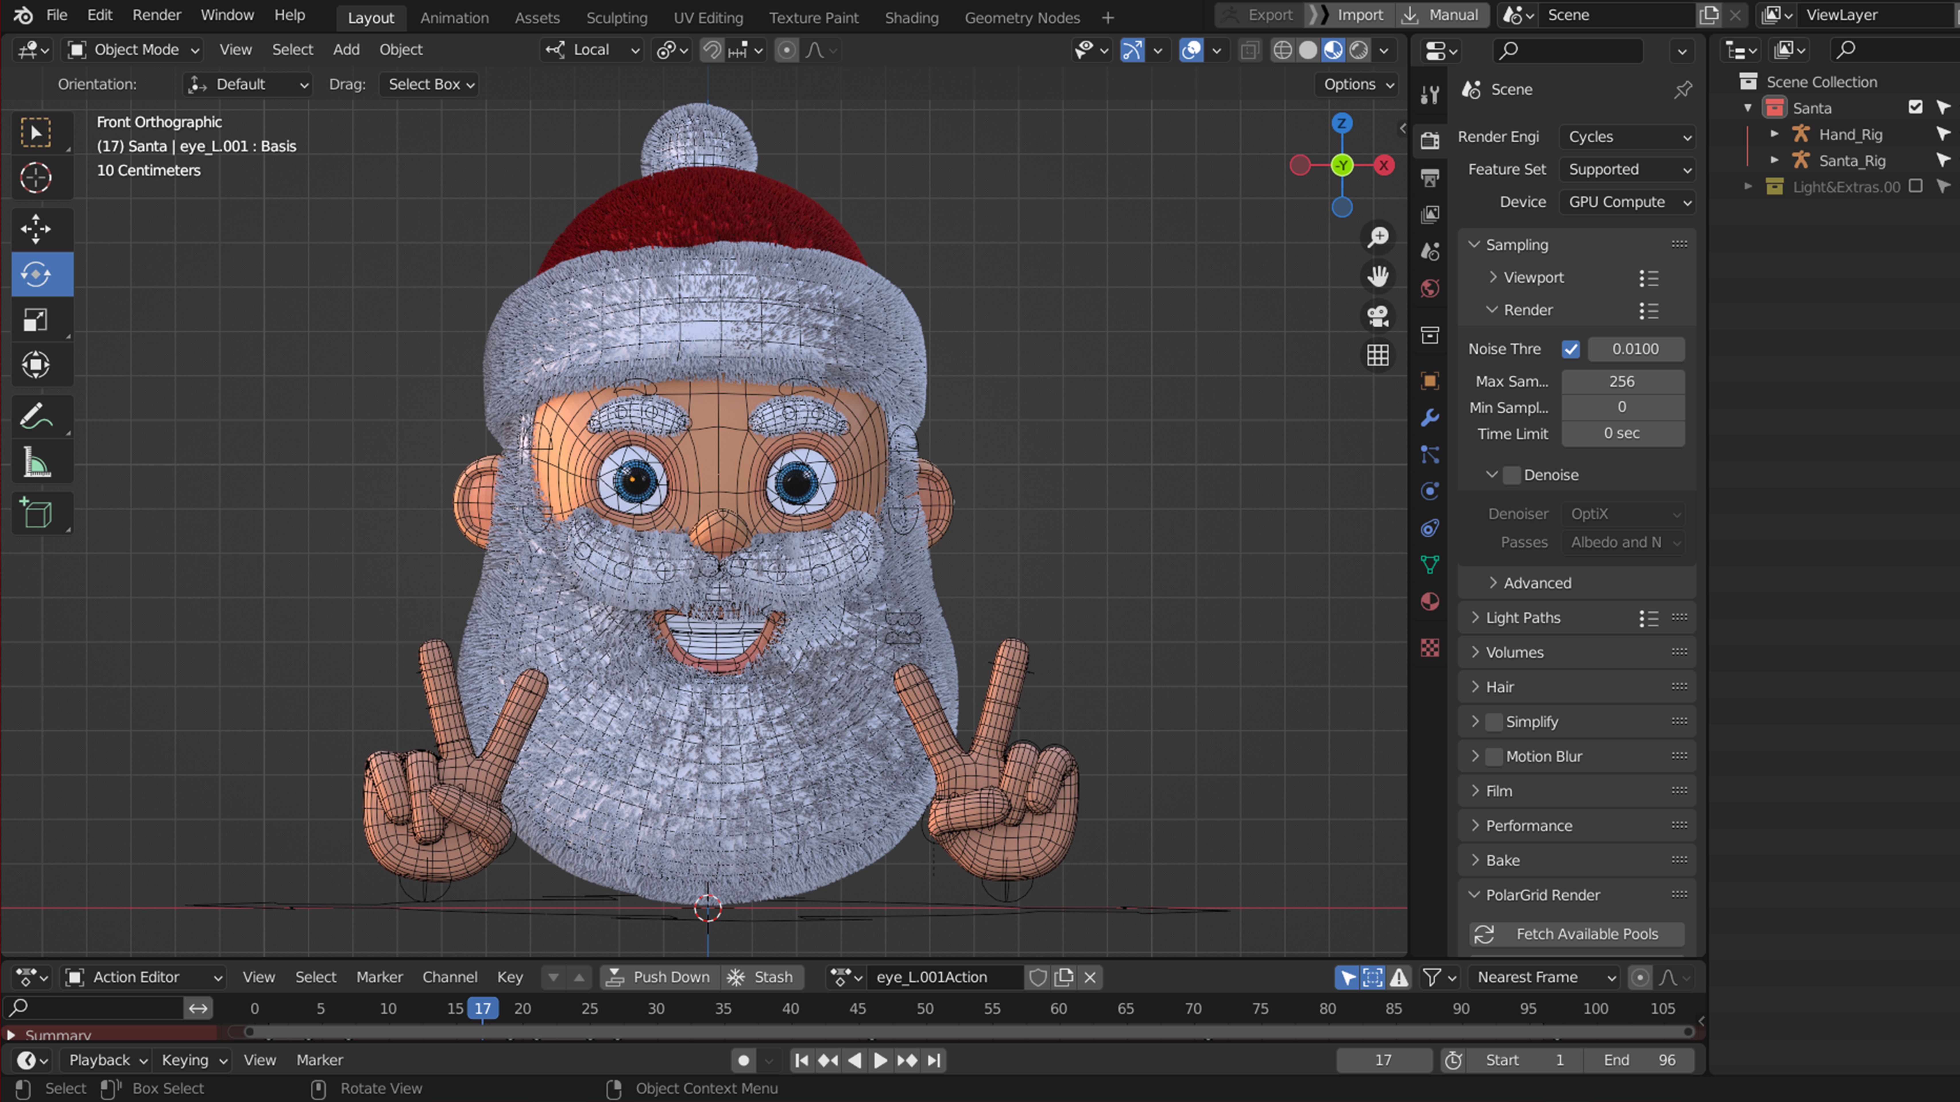Screen dimensions: 1960x1102
Task: Switch orthographic/perspective with the grid icon
Action: click(1378, 355)
